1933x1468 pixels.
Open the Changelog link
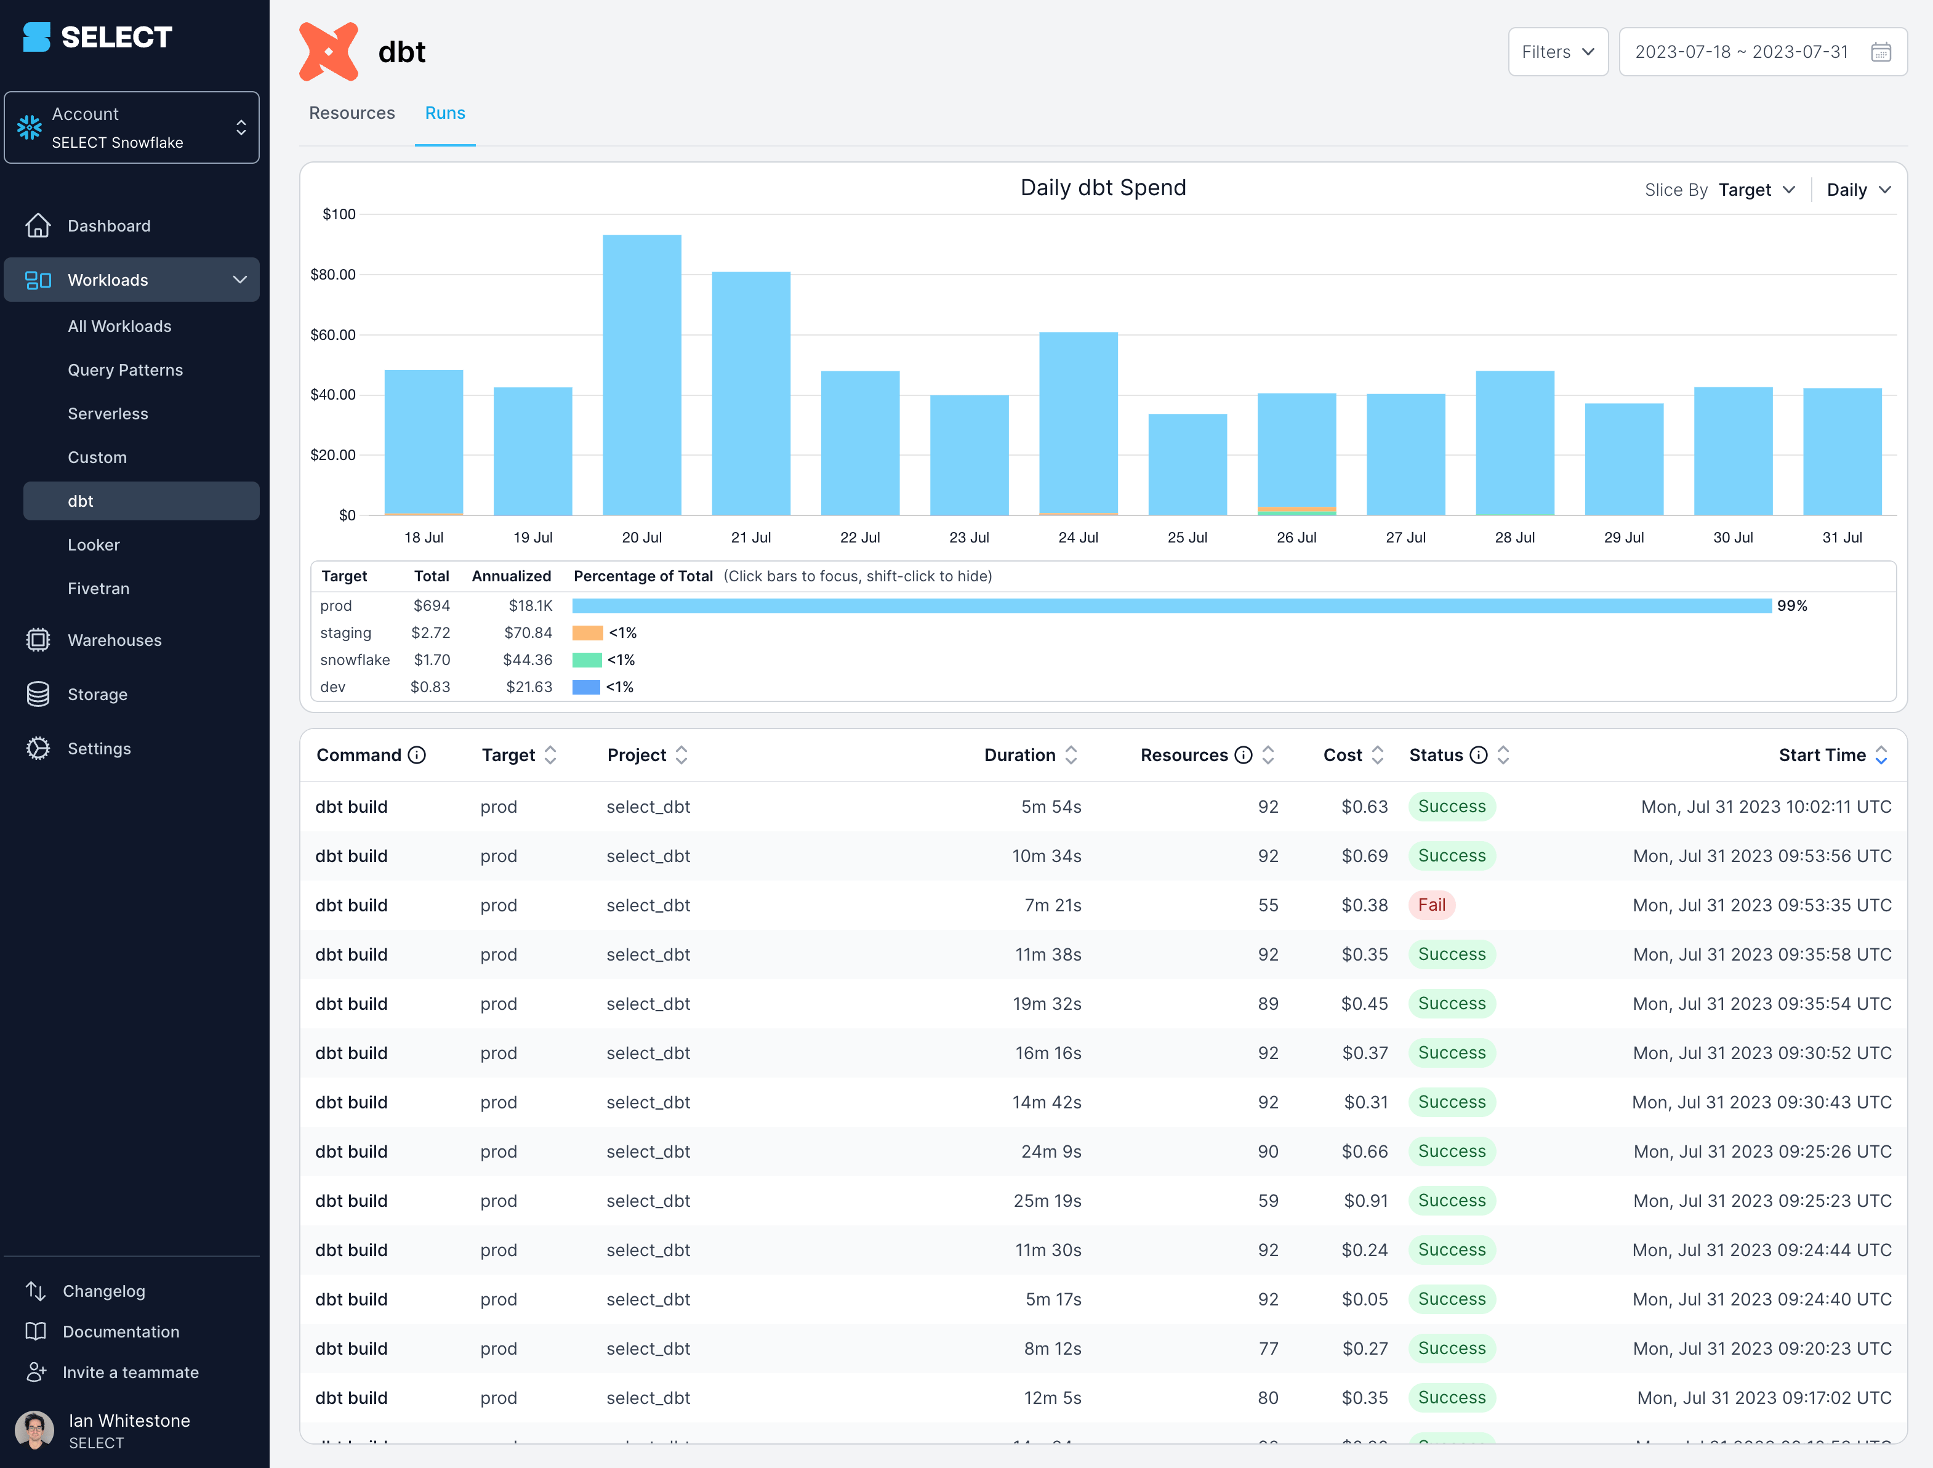pos(103,1291)
